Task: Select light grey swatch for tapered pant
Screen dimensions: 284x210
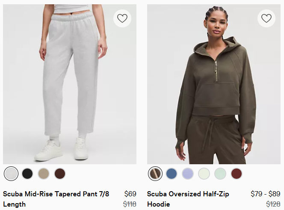Action: (x=11, y=174)
